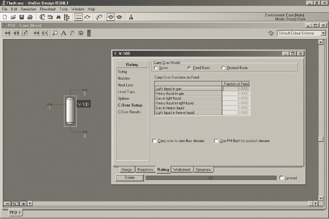Select the None carry over model option
The width and height of the screenshot is (329, 219).
(156, 68)
